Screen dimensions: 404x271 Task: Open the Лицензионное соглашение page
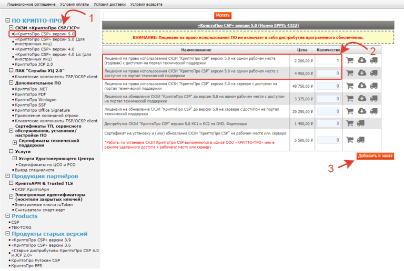click(x=31, y=4)
